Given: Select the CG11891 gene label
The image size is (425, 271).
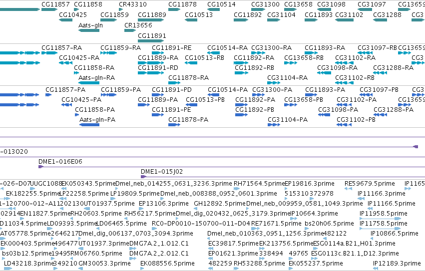Looking at the screenshot, I should point(152,36).
